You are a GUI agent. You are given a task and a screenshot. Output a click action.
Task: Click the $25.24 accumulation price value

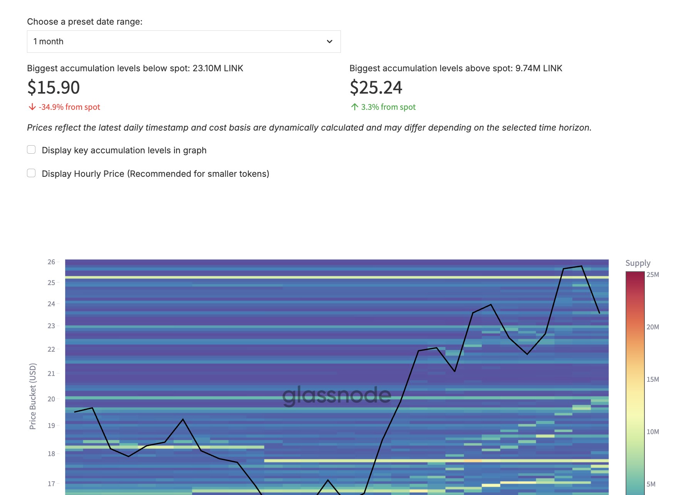376,87
